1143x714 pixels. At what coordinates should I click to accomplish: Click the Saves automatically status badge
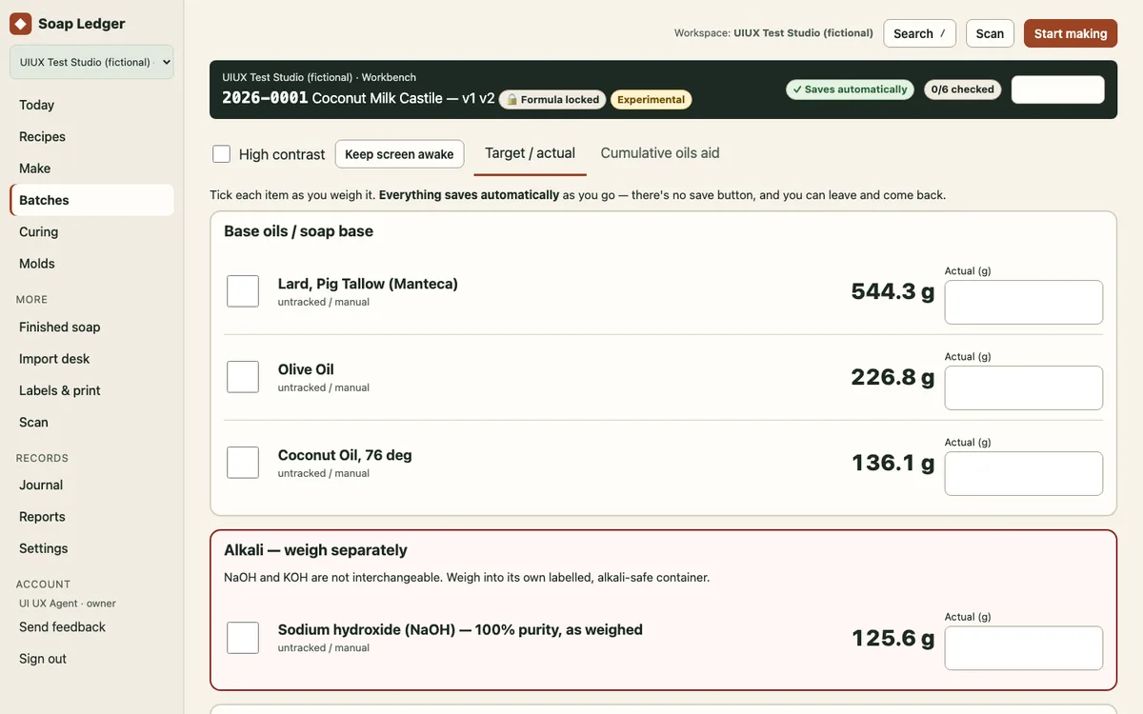point(850,89)
